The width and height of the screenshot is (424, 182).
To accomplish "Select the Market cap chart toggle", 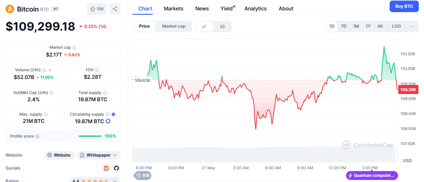I will click(x=174, y=26).
